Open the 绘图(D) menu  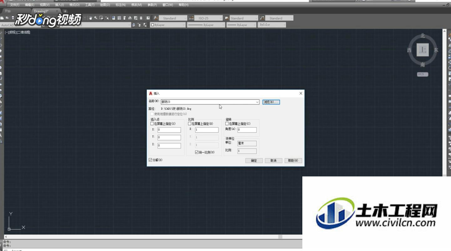[105, 5]
